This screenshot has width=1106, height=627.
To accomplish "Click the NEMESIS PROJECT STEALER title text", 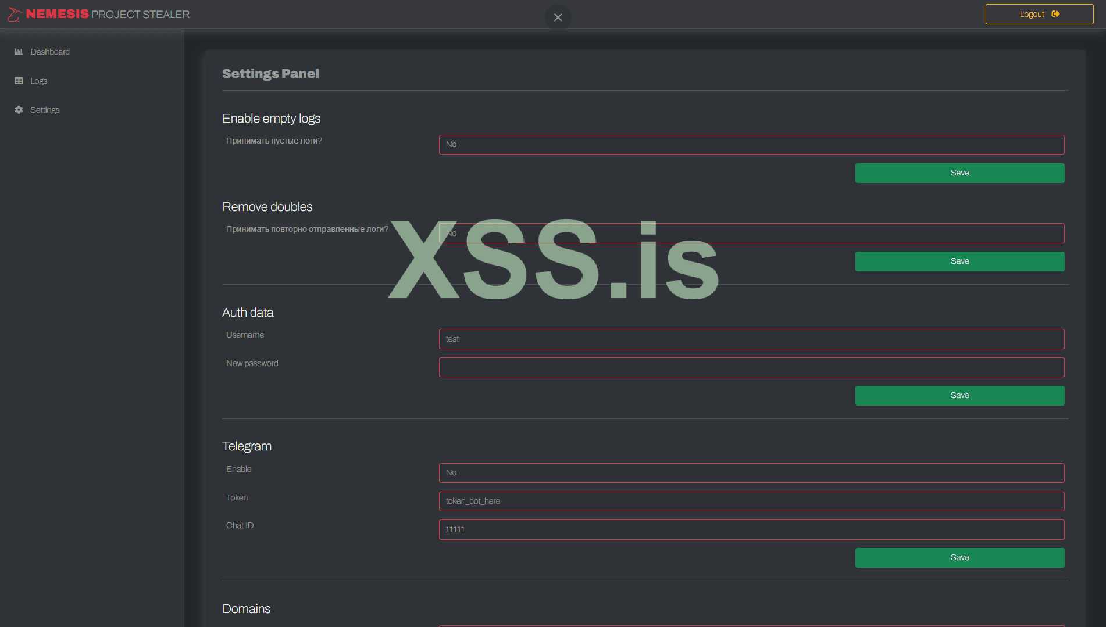I will tap(108, 14).
